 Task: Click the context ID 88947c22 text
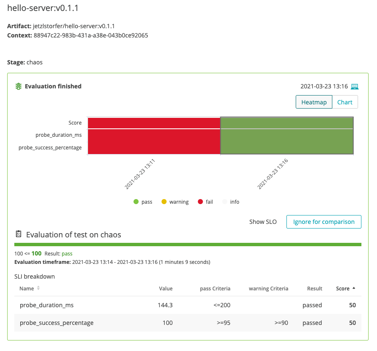tap(91, 35)
